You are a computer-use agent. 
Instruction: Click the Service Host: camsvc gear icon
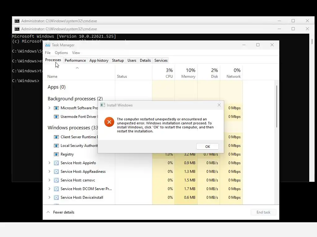point(56,180)
